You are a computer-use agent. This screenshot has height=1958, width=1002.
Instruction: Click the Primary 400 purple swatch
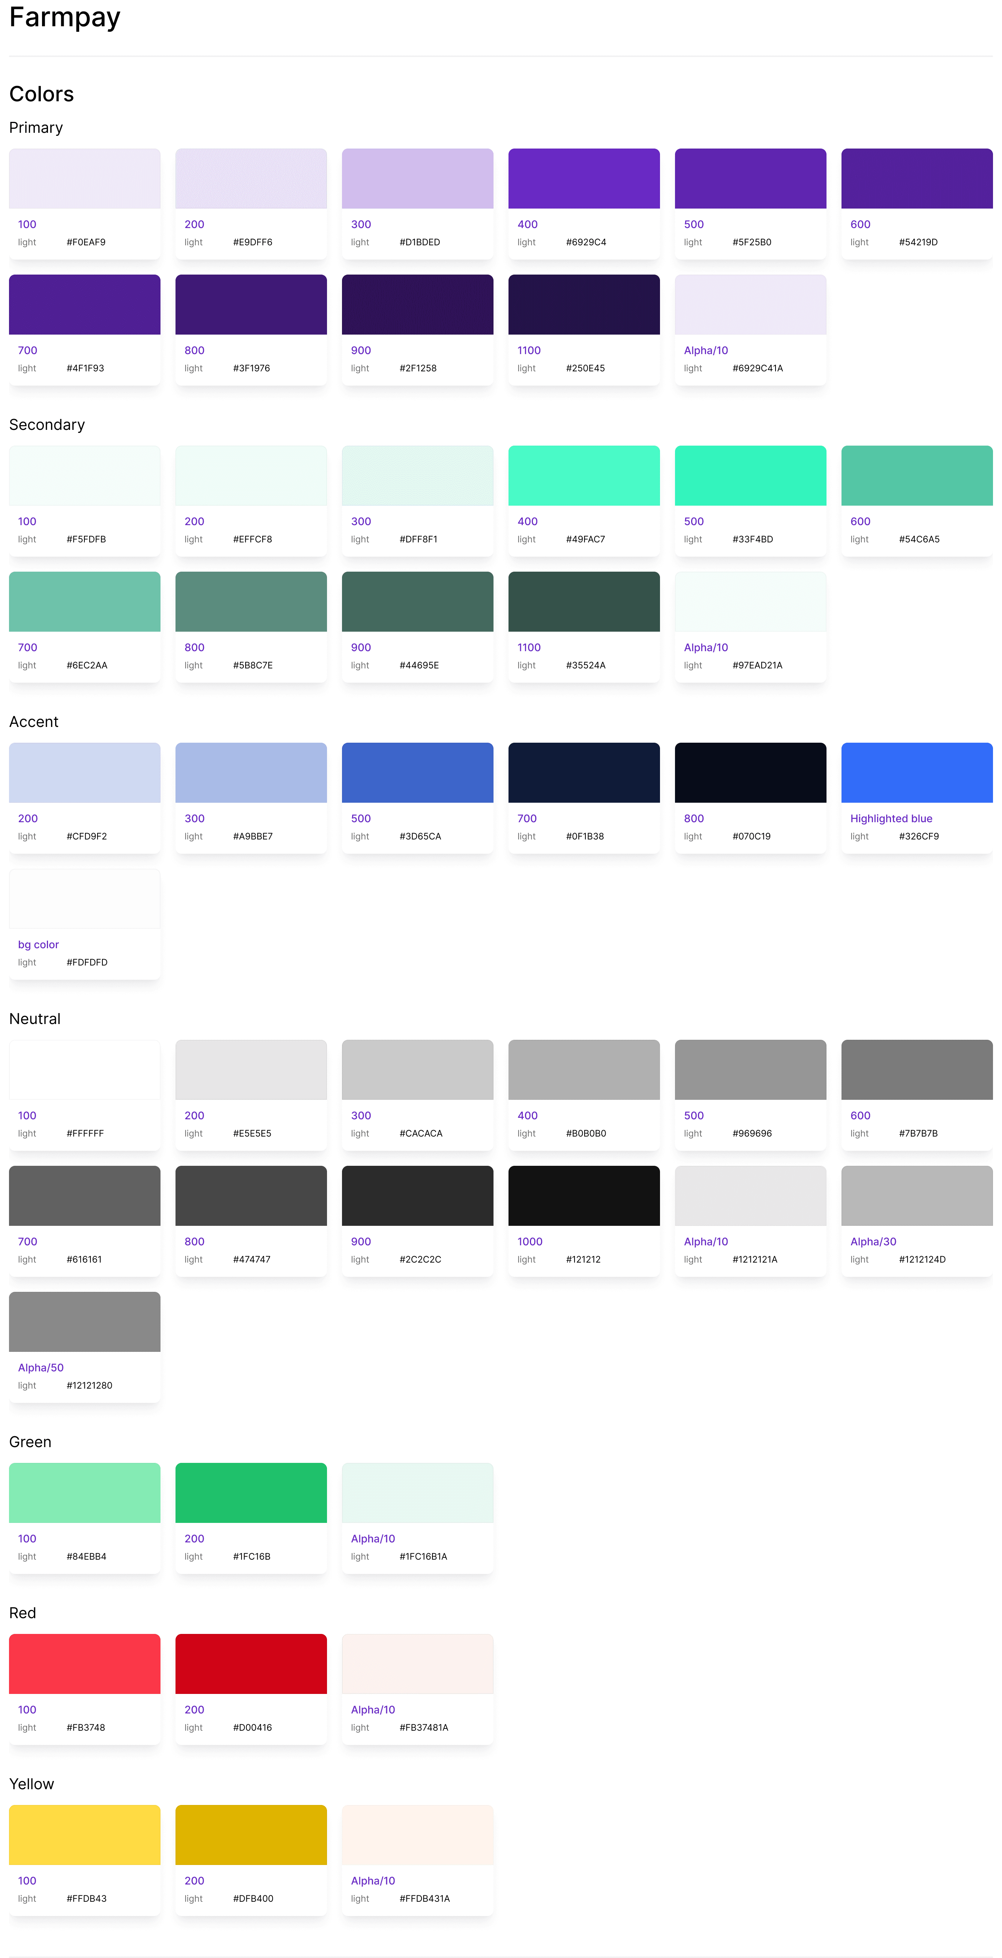tap(583, 179)
